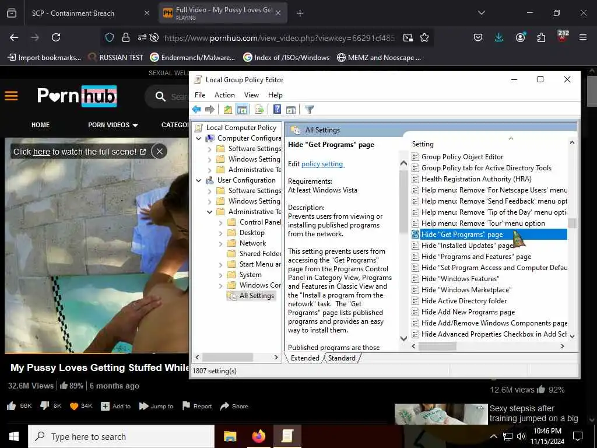This screenshot has height=448, width=597.
Task: Open File Explorer from the taskbar
Action: point(230,436)
